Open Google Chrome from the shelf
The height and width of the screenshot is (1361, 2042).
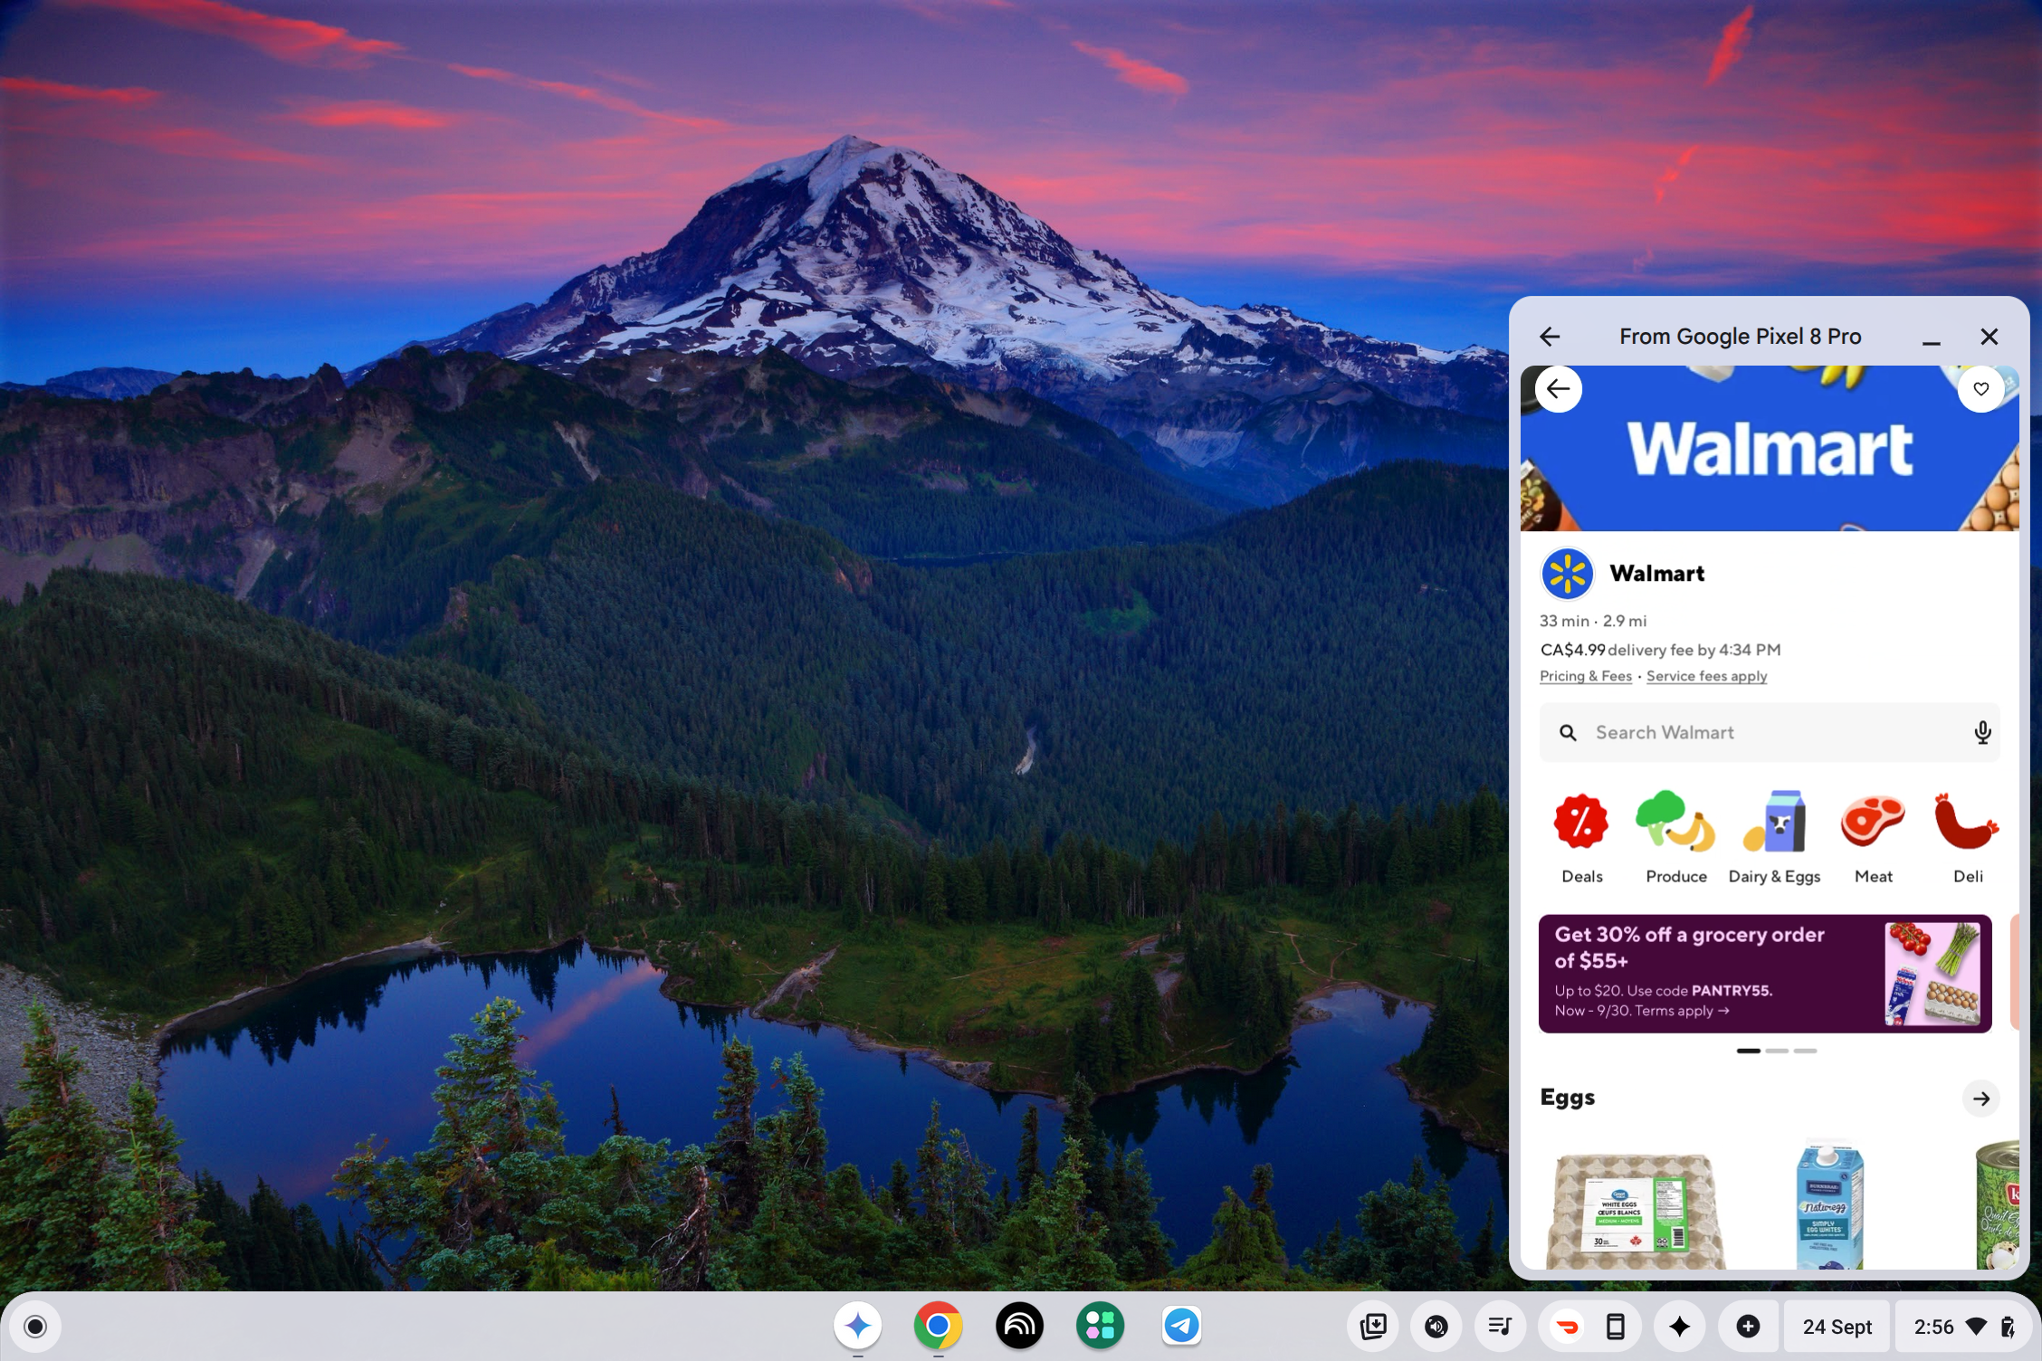point(938,1326)
